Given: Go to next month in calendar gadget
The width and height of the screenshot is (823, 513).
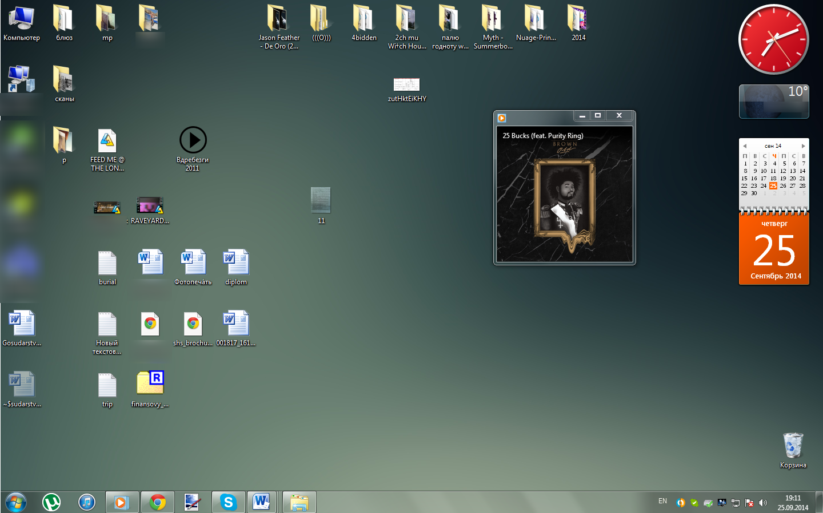Looking at the screenshot, I should point(803,146).
